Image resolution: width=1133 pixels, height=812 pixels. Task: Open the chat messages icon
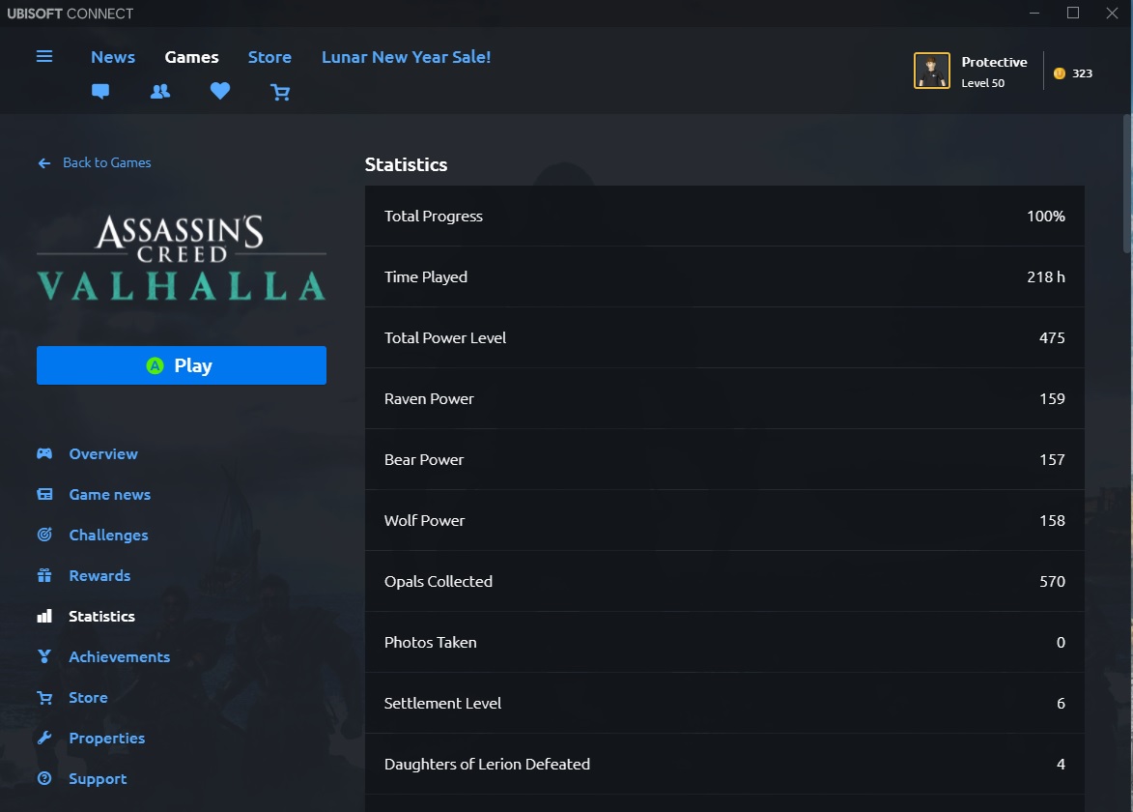(100, 91)
